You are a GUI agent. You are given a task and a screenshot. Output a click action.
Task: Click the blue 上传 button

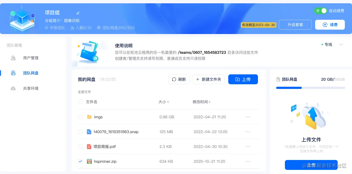[x=243, y=79]
